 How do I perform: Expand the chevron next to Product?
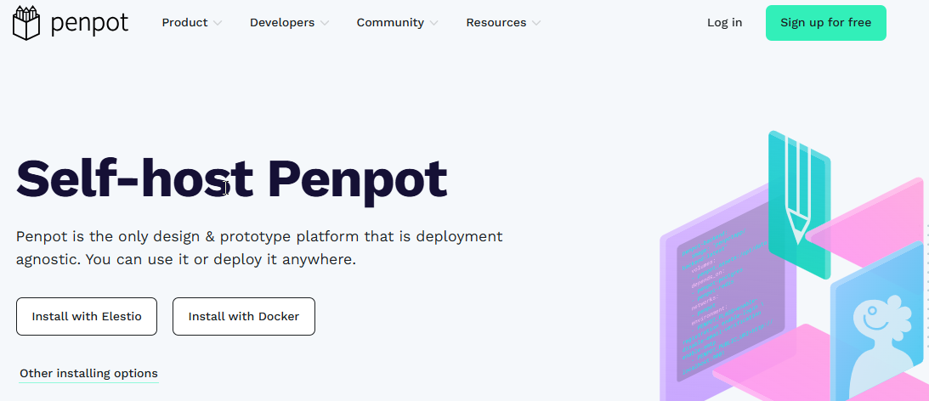(x=218, y=23)
